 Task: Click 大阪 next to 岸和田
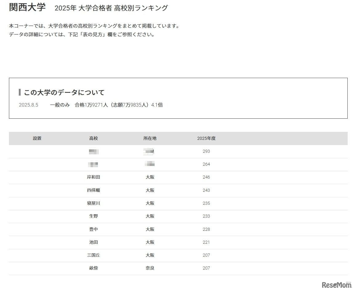(150, 177)
